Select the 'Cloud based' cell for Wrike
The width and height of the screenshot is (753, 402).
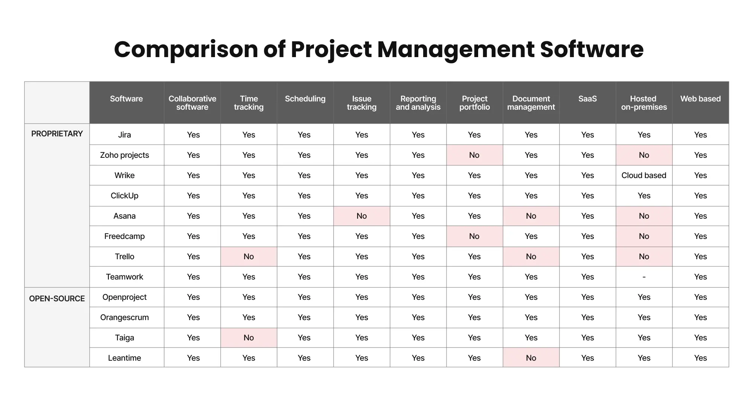coord(644,175)
